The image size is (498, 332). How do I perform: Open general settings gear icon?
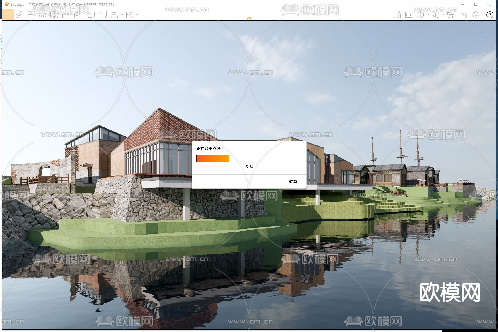476,15
